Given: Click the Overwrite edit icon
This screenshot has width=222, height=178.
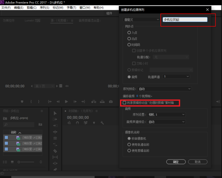Looking at the screenshot, I should click(102, 102).
